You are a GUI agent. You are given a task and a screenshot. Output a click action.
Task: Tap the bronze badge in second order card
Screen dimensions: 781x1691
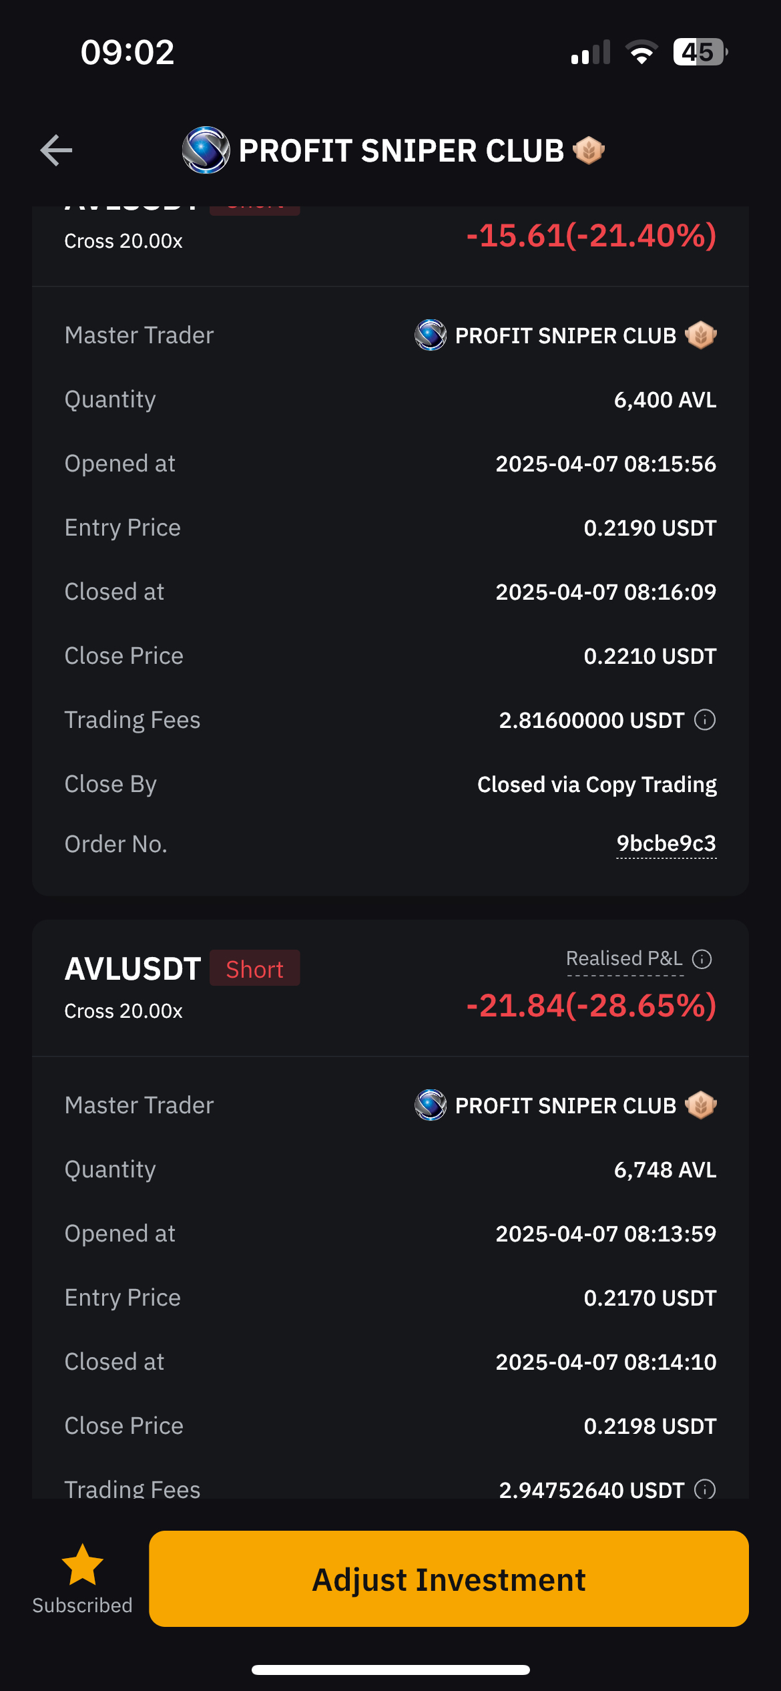pyautogui.click(x=701, y=1105)
